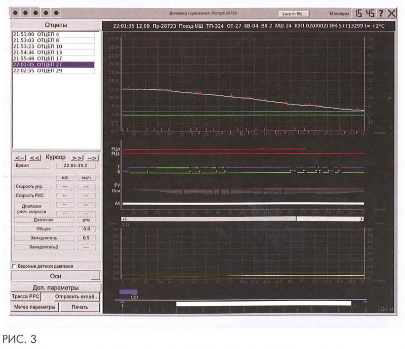The height and width of the screenshot is (349, 405).
Task: Step cursor back with << button
Action: [35, 158]
